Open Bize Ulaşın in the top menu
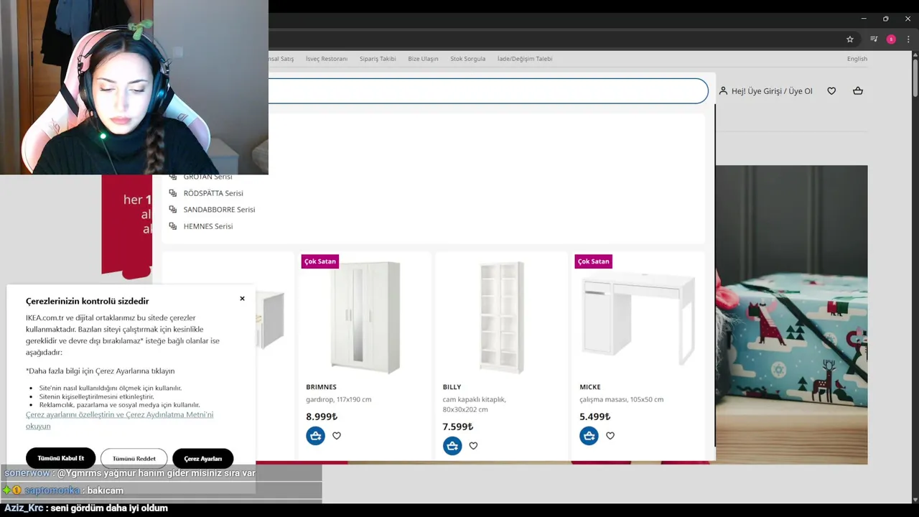Screen dimensions: 919x517 (423, 59)
